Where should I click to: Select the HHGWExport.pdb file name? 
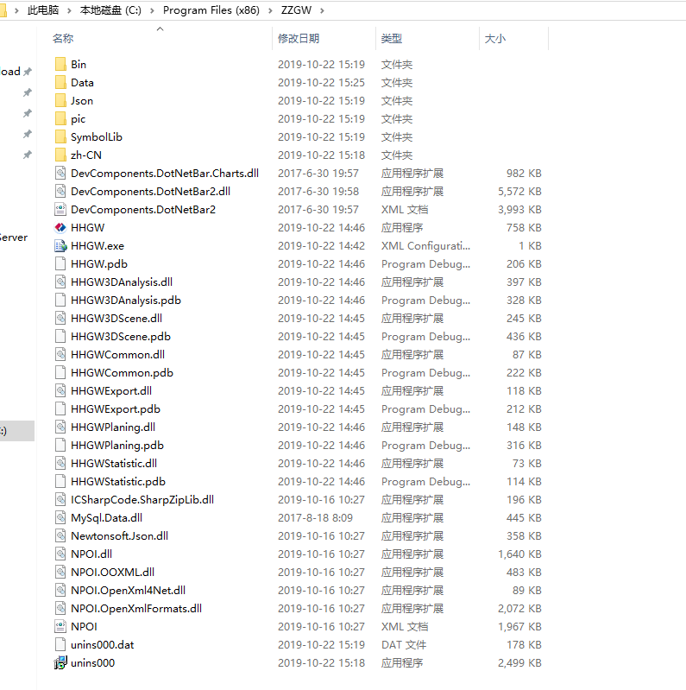(116, 408)
